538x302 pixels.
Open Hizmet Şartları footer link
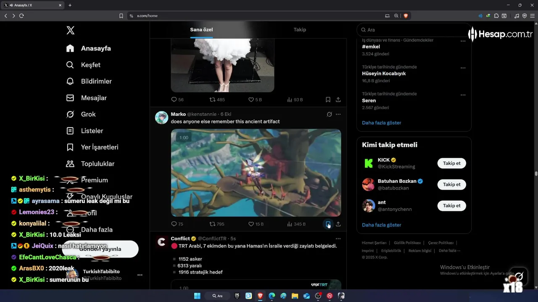(x=374, y=243)
